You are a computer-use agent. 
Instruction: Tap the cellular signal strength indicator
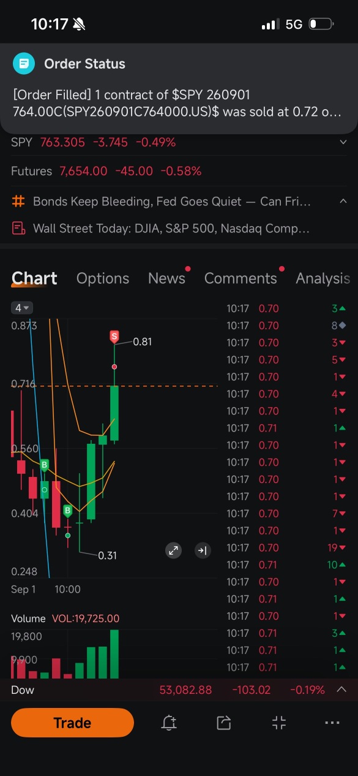click(270, 25)
